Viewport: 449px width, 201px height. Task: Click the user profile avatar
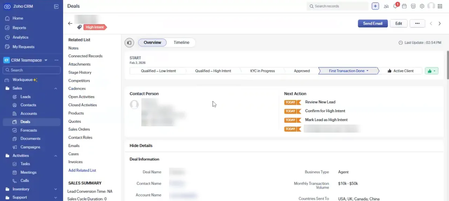(431, 6)
